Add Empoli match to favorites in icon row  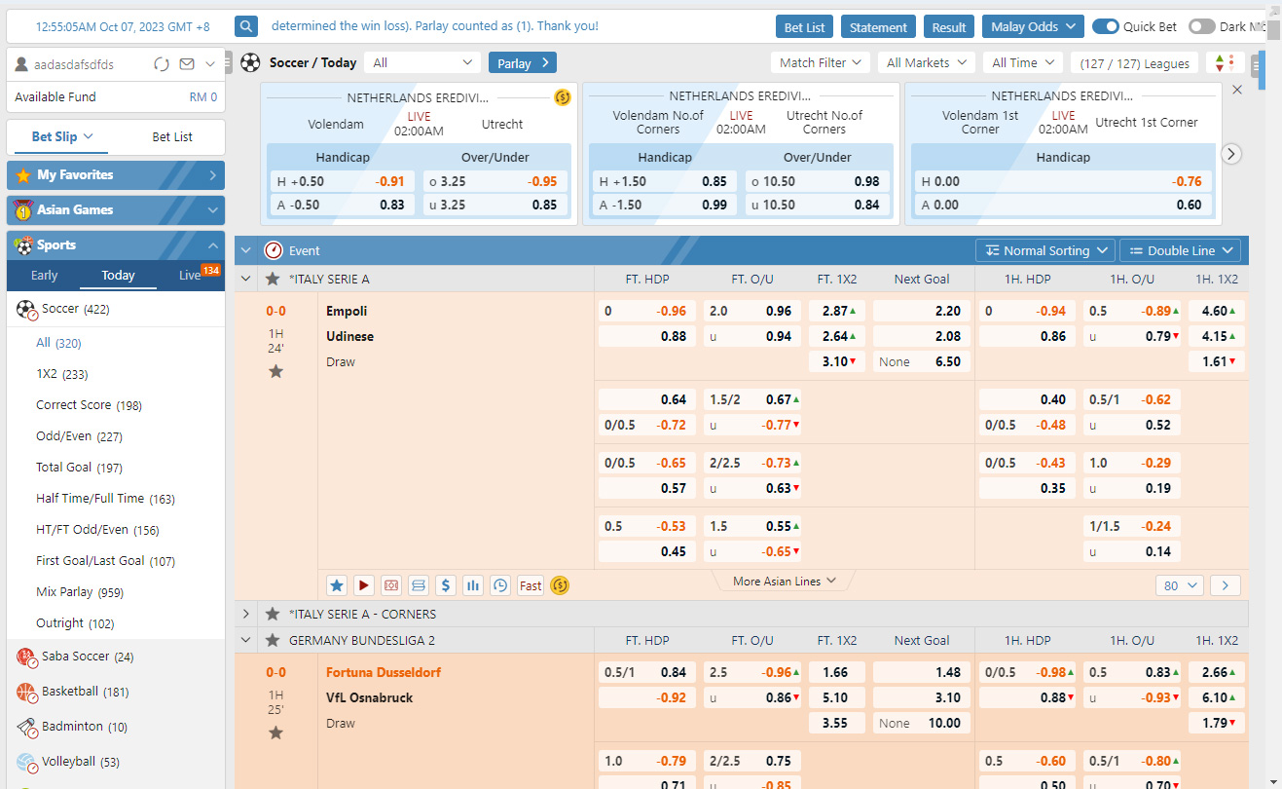pyautogui.click(x=337, y=585)
